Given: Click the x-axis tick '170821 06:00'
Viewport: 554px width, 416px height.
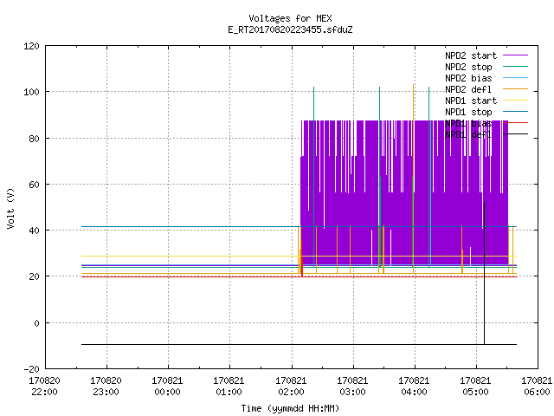Looking at the screenshot, I should pyautogui.click(x=537, y=387).
